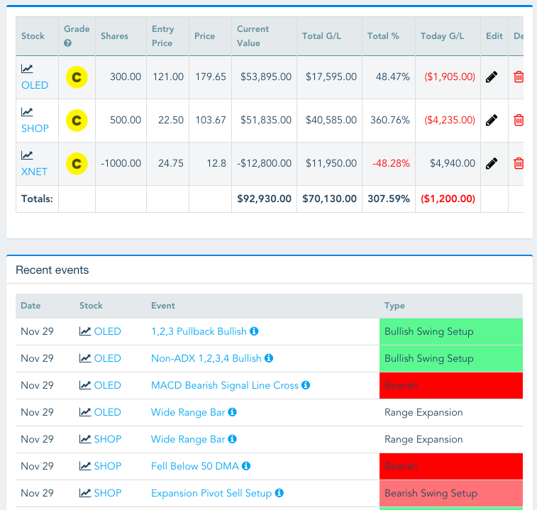Open Fell Below 50 DMA event link
This screenshot has width=537, height=510.
pos(195,466)
